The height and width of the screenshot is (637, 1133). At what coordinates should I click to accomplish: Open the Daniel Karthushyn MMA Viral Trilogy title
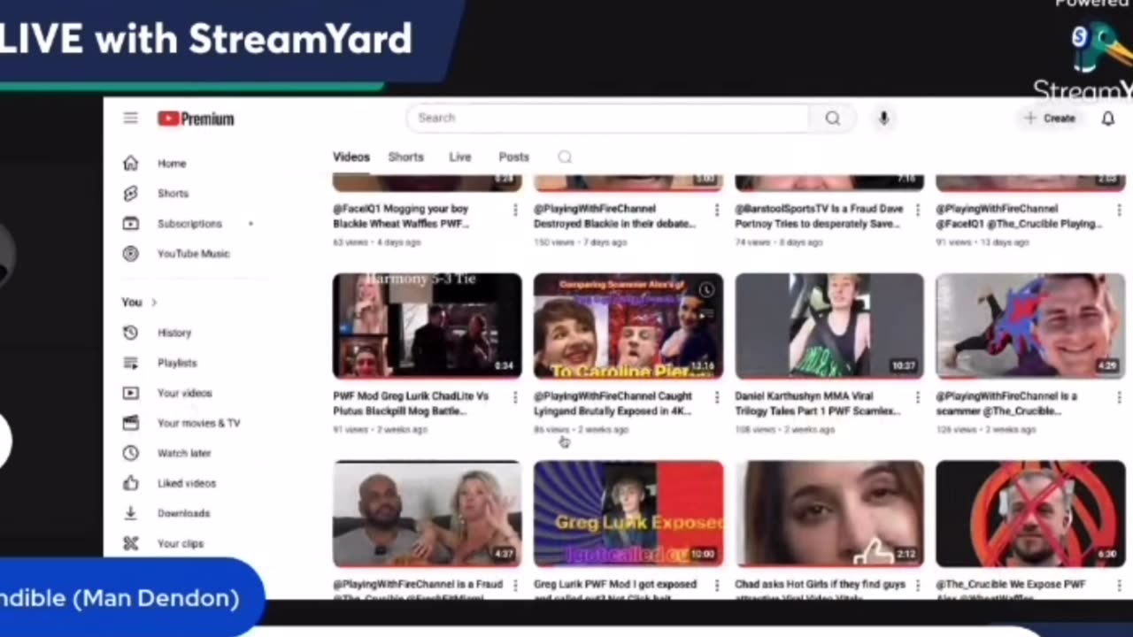coord(818,403)
